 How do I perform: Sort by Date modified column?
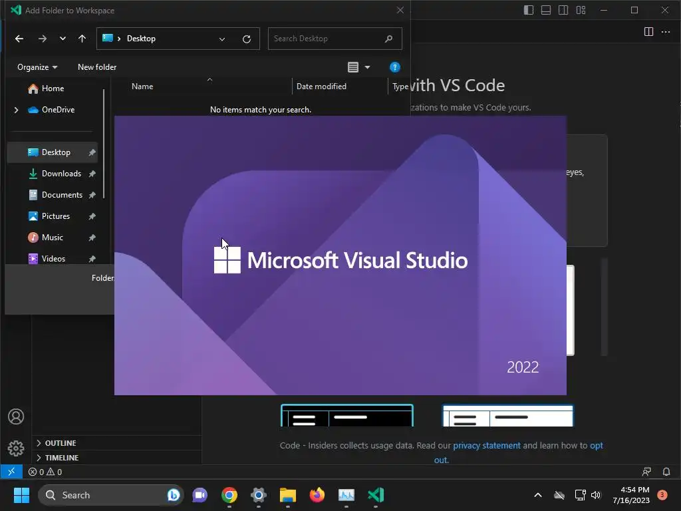[321, 86]
